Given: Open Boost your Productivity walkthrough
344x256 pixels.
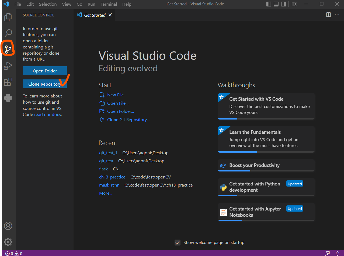Looking at the screenshot, I should pyautogui.click(x=266, y=165).
